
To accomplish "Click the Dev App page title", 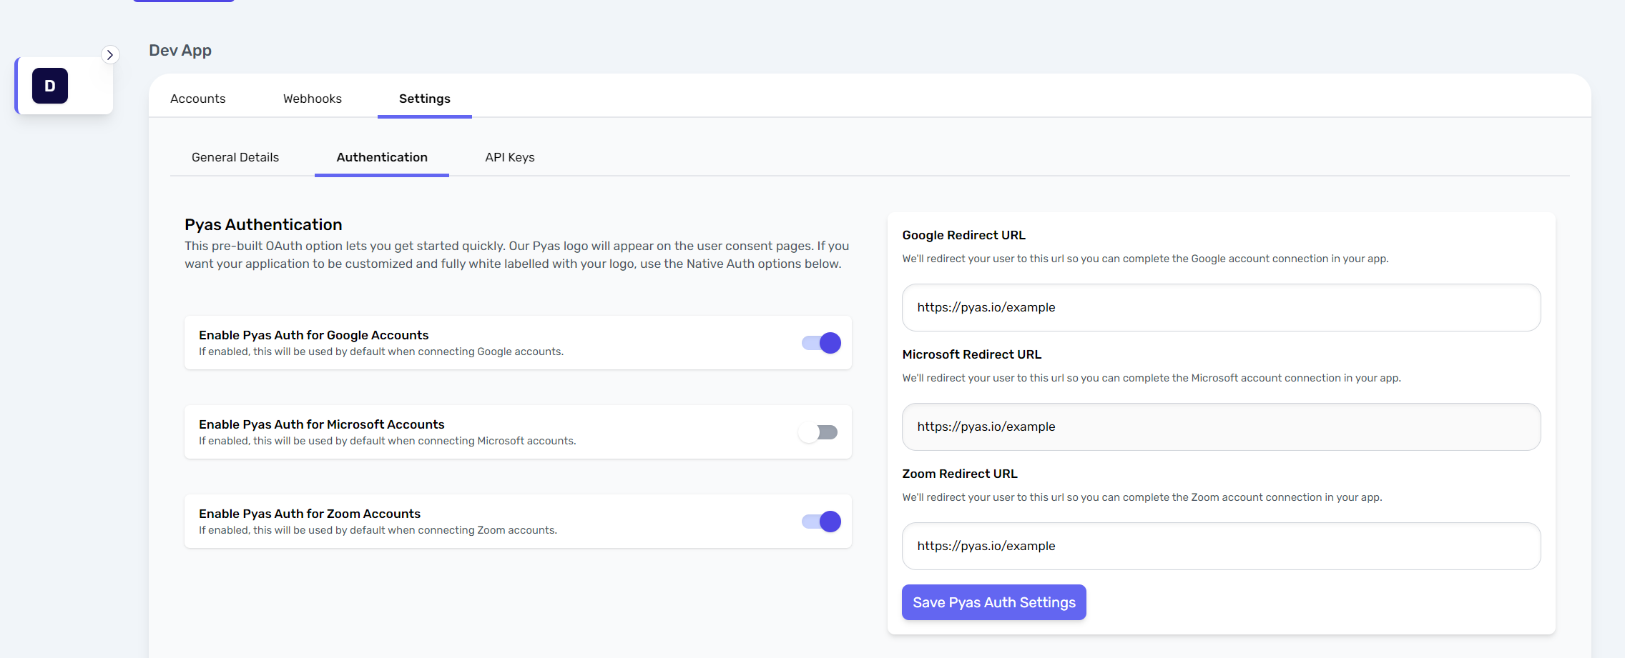I will coord(180,51).
